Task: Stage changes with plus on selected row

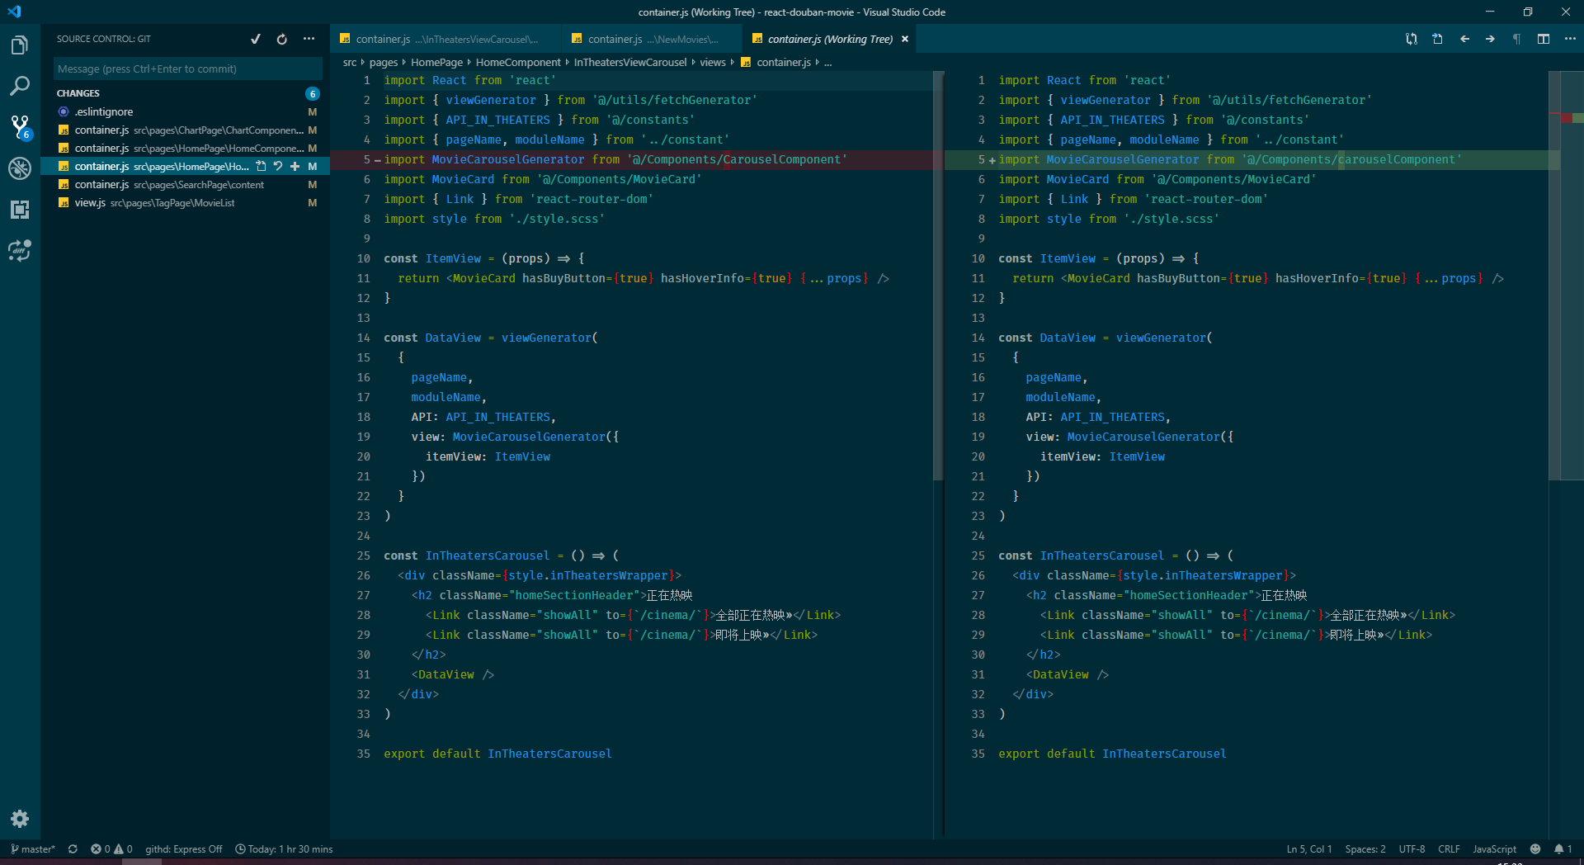Action: (295, 166)
